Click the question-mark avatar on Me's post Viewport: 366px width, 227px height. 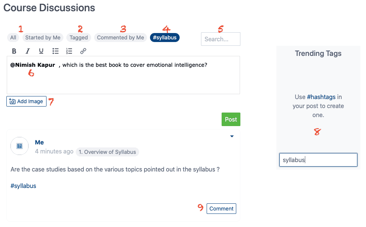pos(19,146)
